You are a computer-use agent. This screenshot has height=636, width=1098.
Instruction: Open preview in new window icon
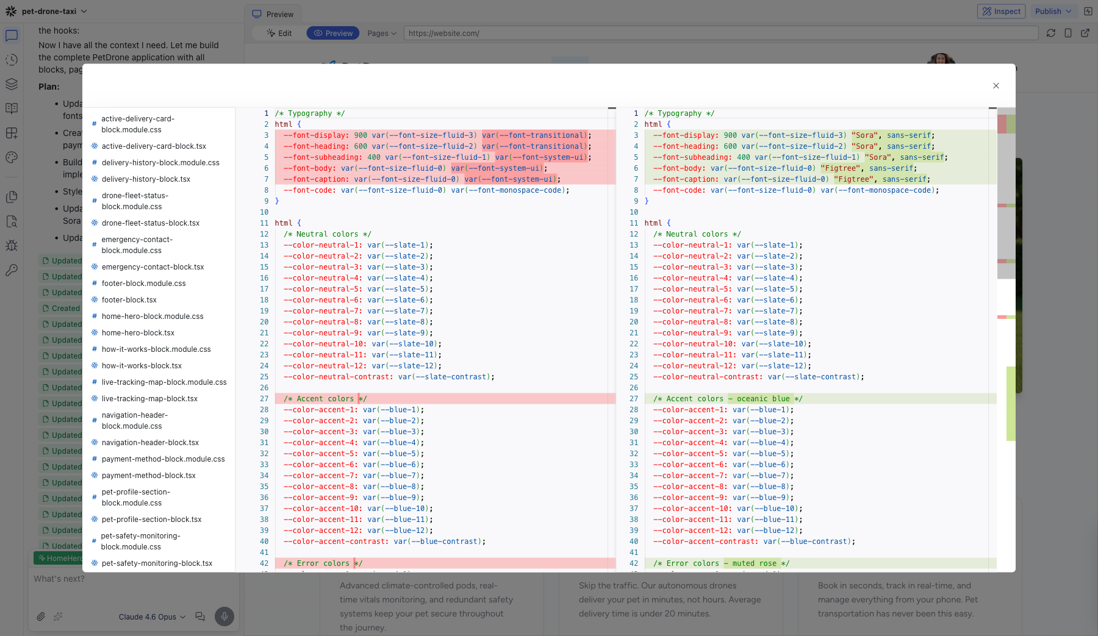[x=1085, y=33]
